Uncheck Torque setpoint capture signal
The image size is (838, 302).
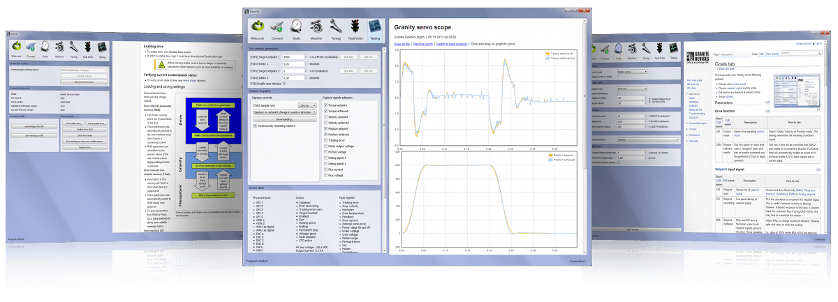tap(326, 104)
